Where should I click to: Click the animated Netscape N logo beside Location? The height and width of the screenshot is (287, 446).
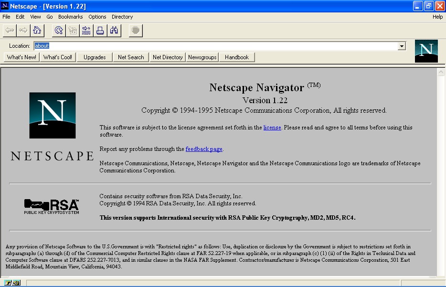tap(426, 51)
